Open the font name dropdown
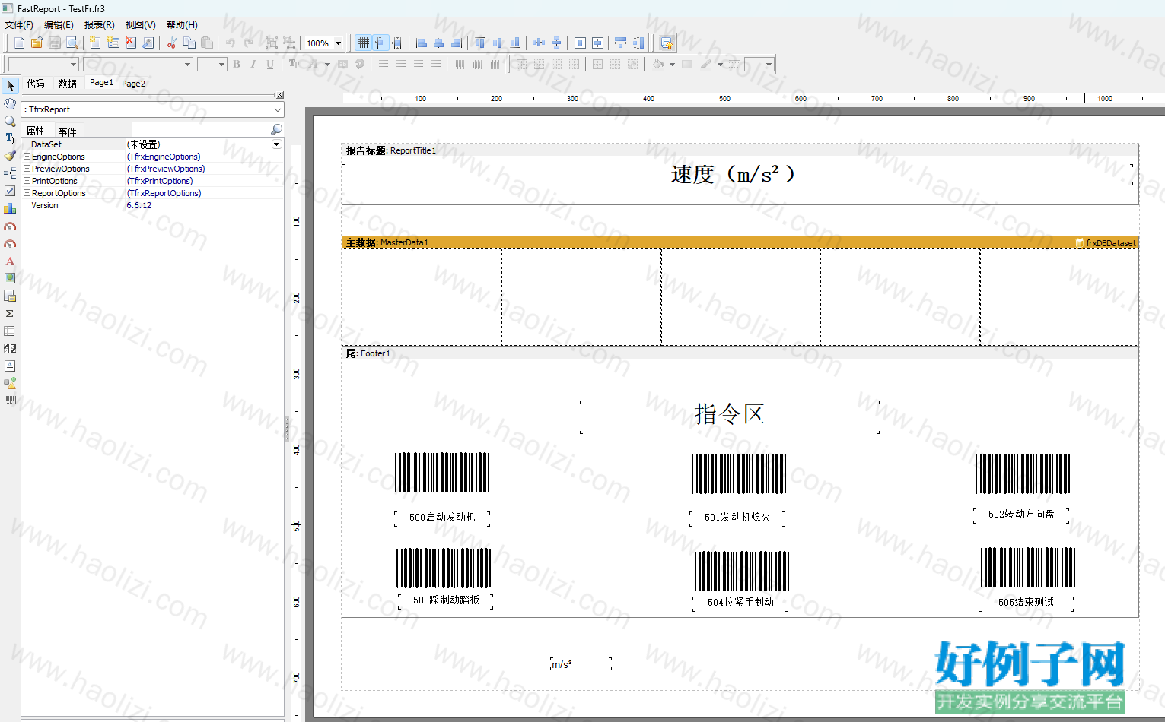This screenshot has width=1165, height=722. 188,65
